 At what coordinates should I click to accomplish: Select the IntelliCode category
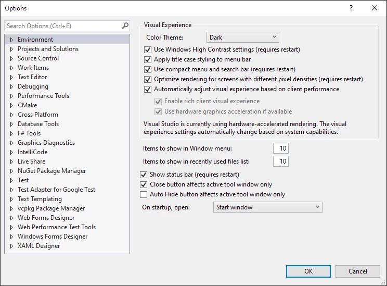pos(33,152)
